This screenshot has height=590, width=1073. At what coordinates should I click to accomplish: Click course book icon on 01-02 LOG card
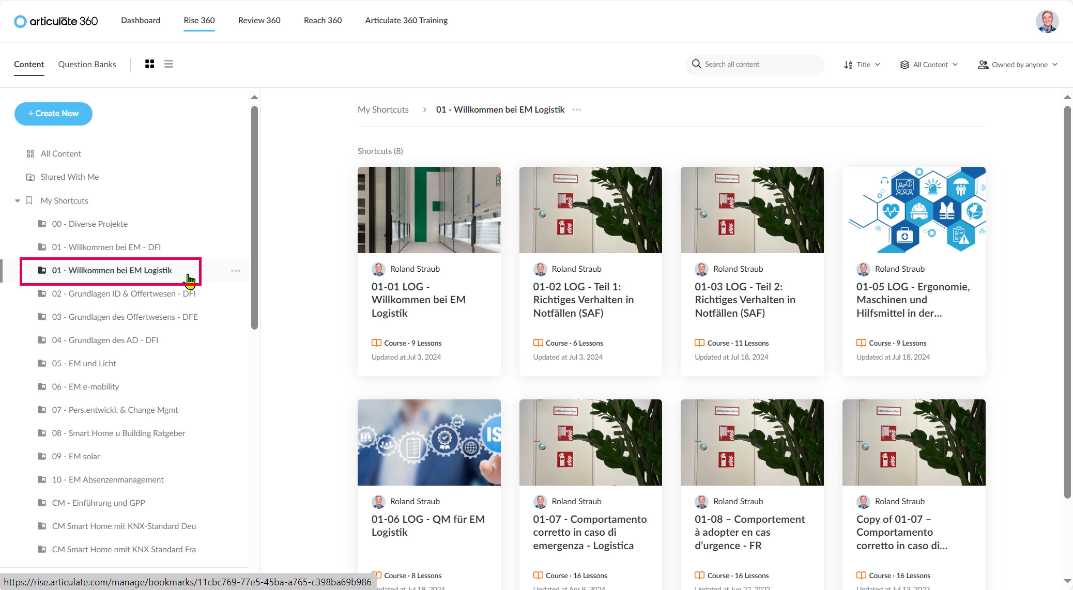pyautogui.click(x=538, y=343)
